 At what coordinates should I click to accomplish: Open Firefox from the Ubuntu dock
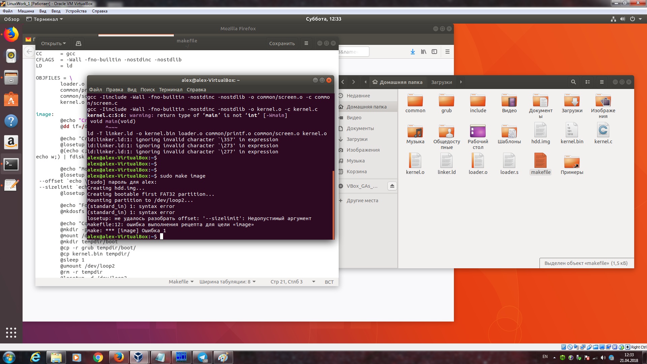point(11,34)
